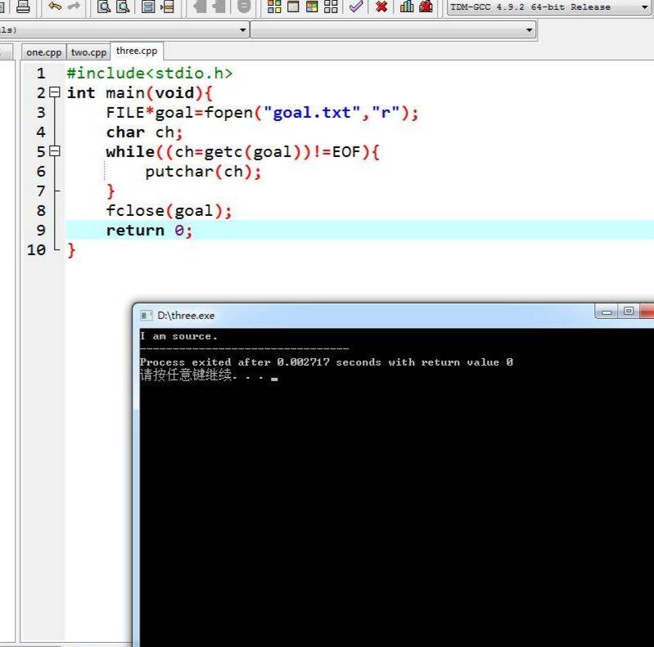
Task: Stop execution with red X icon
Action: point(381,7)
